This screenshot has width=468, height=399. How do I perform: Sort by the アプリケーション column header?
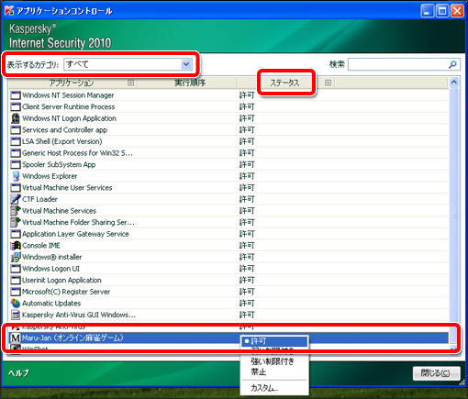point(72,83)
